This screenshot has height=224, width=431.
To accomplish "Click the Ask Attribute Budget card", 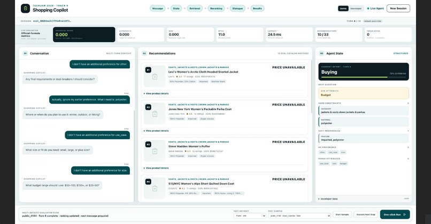I will pos(364,93).
